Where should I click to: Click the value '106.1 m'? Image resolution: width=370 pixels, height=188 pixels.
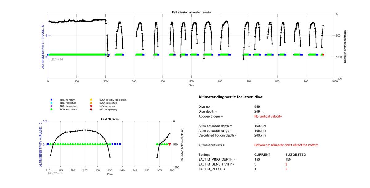(x=260, y=131)
